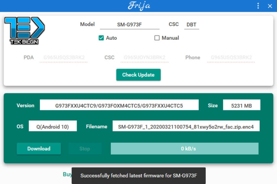The width and height of the screenshot is (277, 184).
Task: Dismiss the Successfully fetched firmware toast
Action: (139, 176)
